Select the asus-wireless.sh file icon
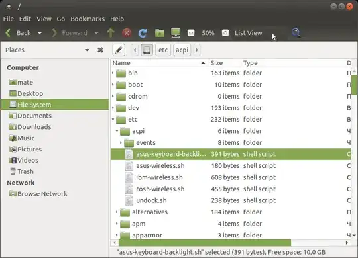Image resolution: width=358 pixels, height=258 pixels. coord(129,165)
